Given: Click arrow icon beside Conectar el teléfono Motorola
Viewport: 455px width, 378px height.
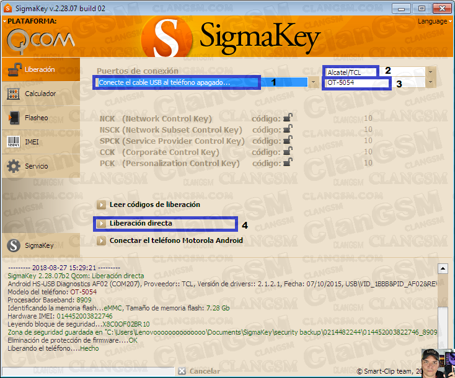Looking at the screenshot, I should tap(101, 241).
